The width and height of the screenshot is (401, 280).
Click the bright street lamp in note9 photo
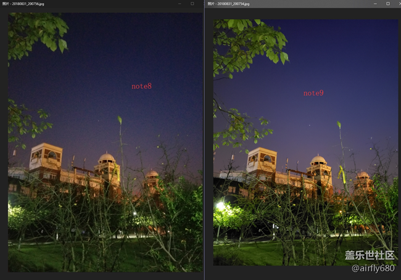pyautogui.click(x=220, y=206)
